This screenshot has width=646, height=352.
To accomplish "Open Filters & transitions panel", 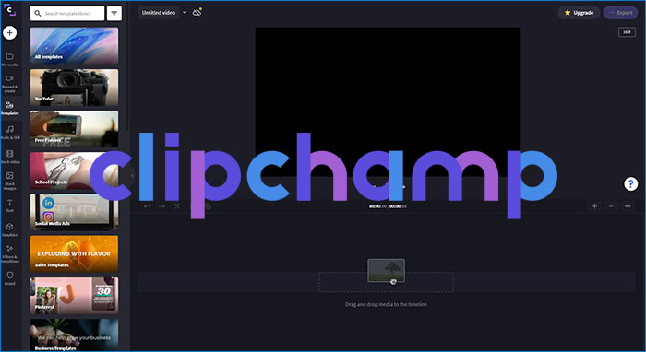I will click(9, 253).
